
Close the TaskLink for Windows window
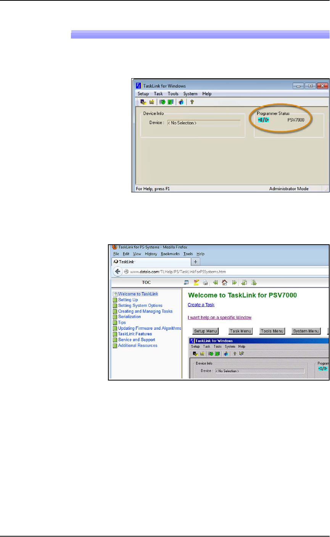(322, 86)
